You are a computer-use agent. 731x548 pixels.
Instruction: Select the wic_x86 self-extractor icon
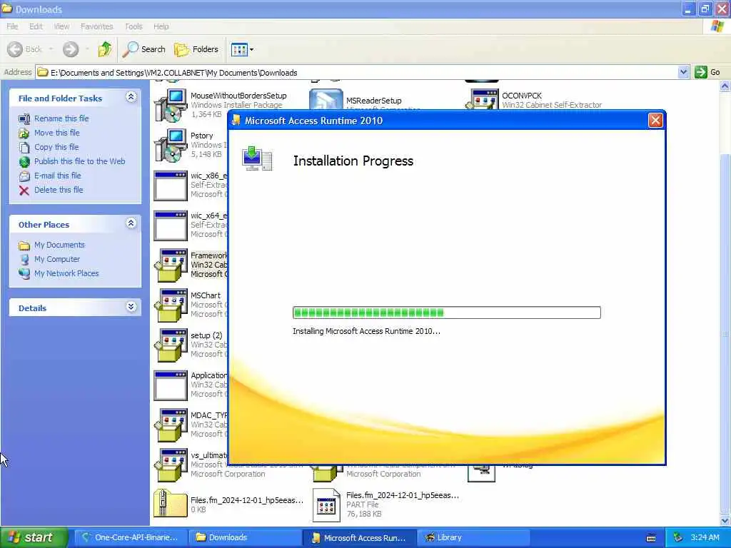tap(171, 186)
